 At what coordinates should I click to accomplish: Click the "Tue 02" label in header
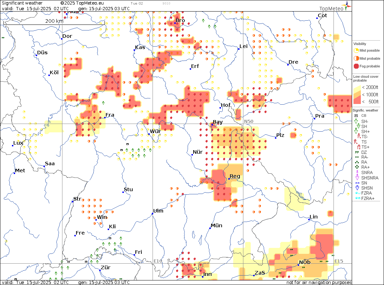[137, 4]
